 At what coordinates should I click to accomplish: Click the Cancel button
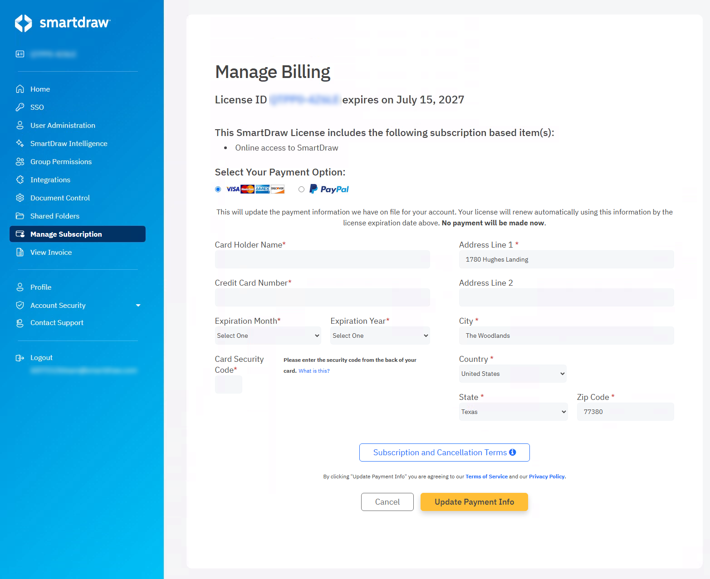tap(387, 502)
